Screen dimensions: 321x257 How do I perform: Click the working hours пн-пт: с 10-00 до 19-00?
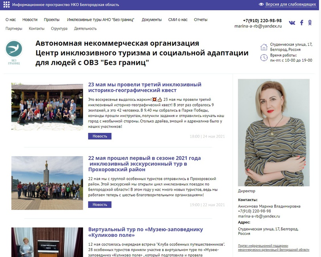coord(291,60)
